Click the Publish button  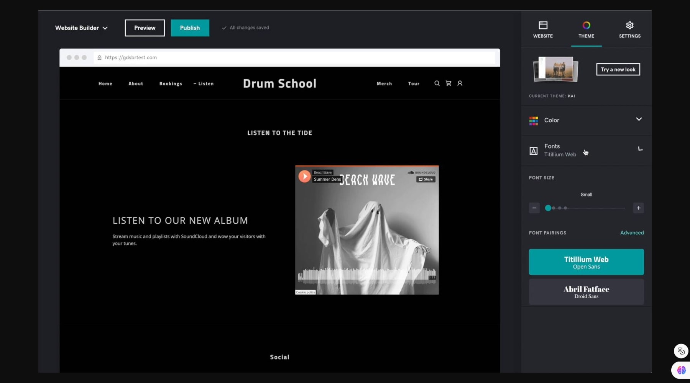190,28
